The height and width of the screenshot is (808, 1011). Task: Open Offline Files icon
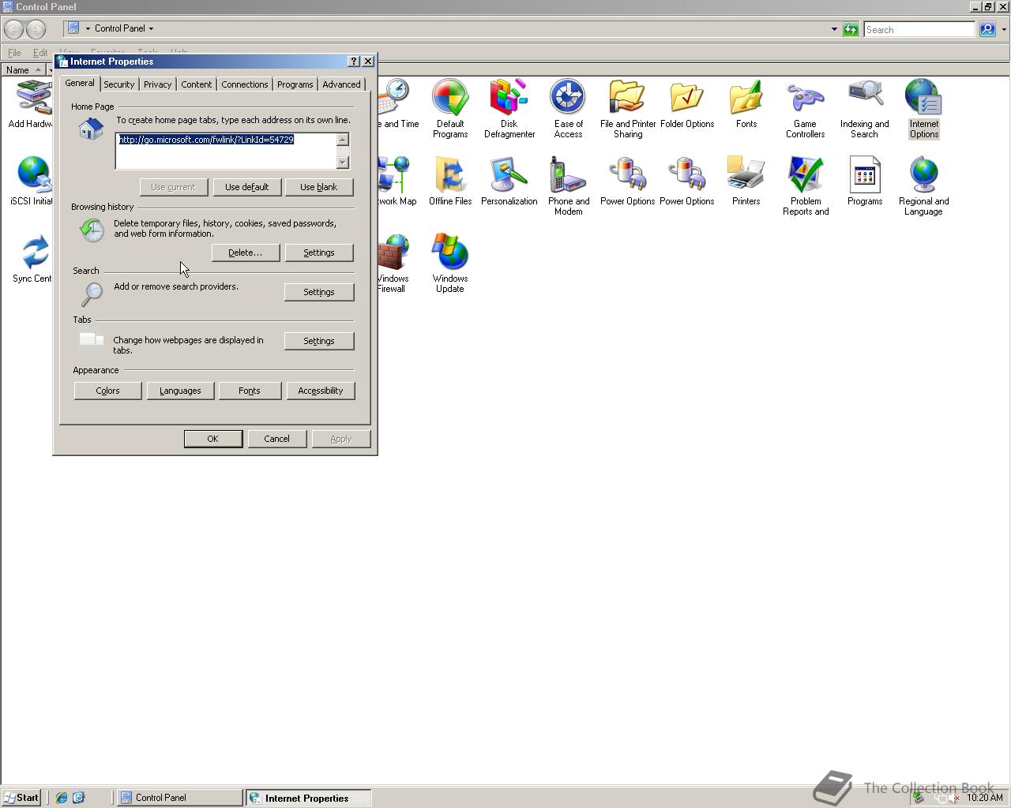click(x=450, y=181)
